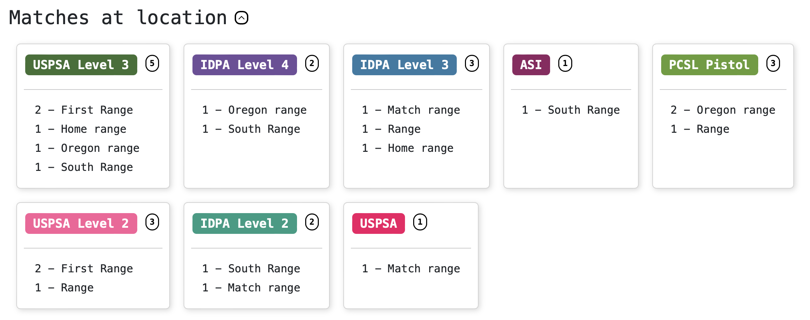Click the count circle next to IDPA Level 3
Screen dimensions: 810x320
(472, 63)
